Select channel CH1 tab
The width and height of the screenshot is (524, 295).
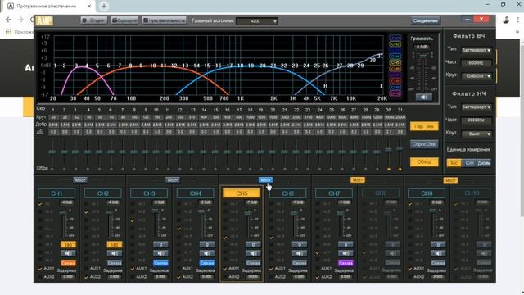pyautogui.click(x=56, y=193)
